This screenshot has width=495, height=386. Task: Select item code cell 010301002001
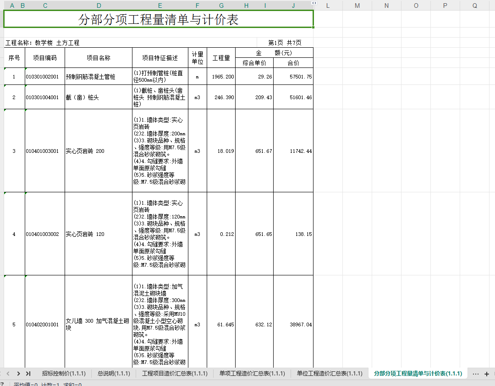click(45, 77)
